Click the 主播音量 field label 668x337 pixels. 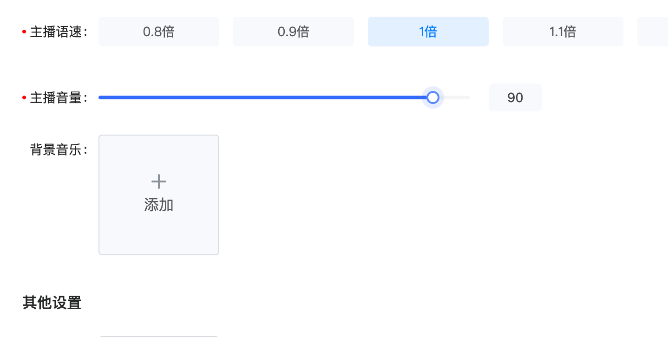point(56,98)
